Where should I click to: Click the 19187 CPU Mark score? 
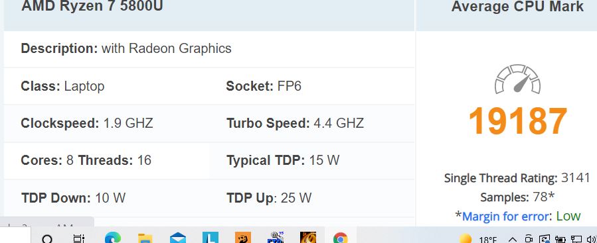(x=518, y=121)
